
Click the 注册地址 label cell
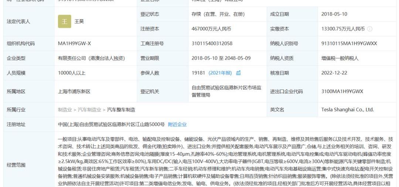[29, 125]
